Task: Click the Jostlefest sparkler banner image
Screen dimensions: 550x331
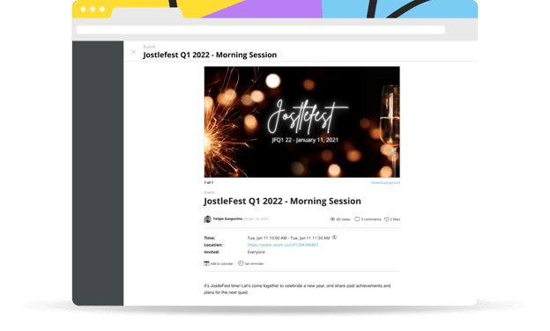Action: [x=302, y=121]
